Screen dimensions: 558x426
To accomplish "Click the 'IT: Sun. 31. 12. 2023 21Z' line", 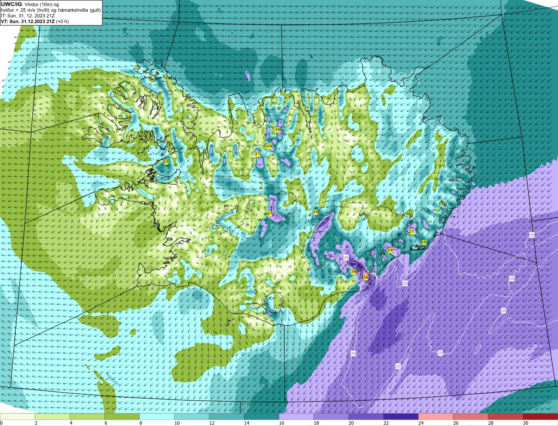I will [x=28, y=16].
